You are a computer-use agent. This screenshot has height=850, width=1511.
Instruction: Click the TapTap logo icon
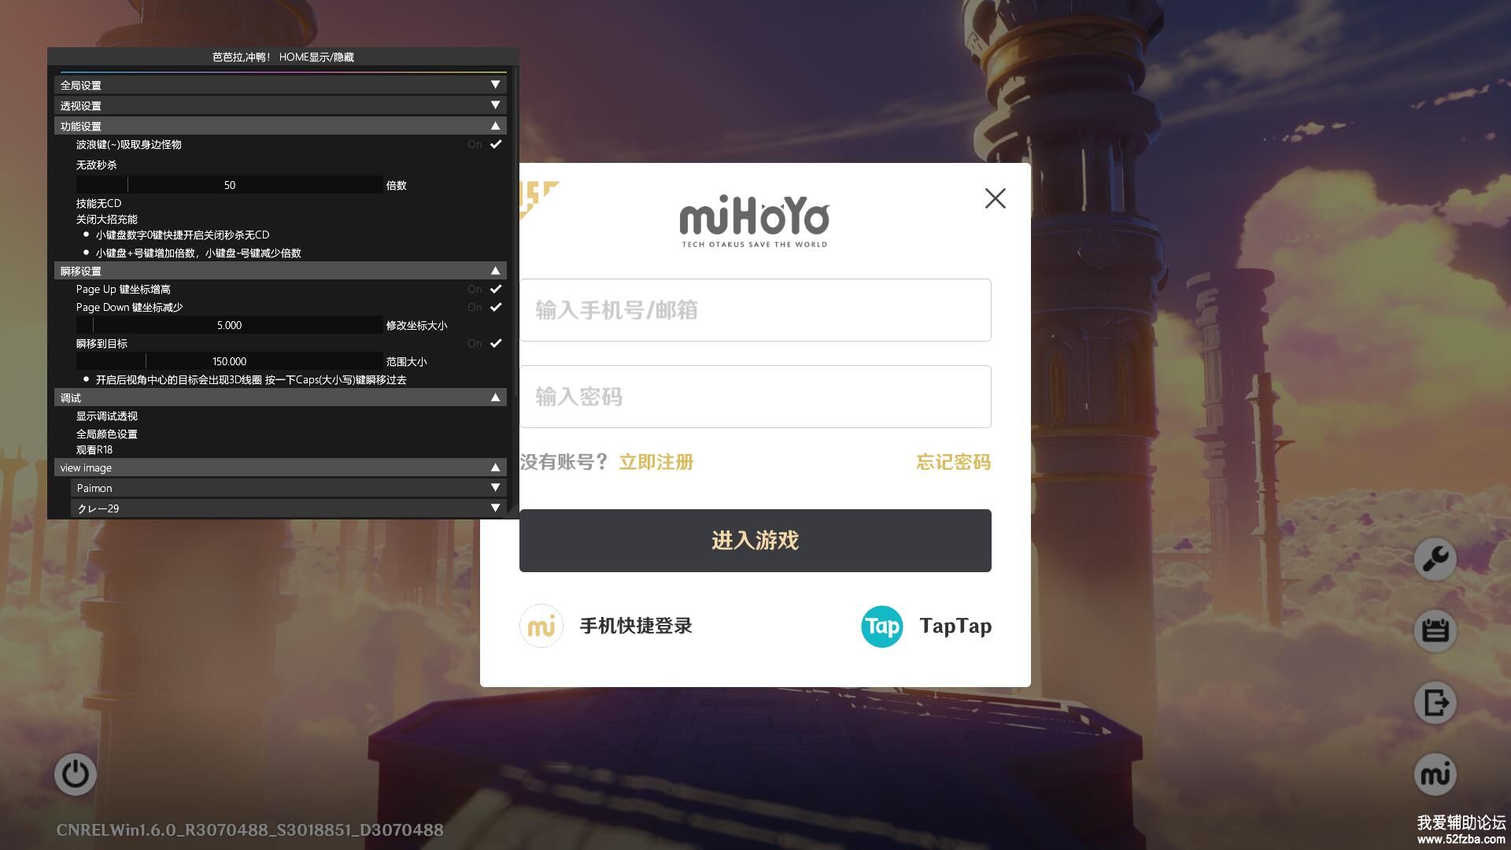point(882,626)
